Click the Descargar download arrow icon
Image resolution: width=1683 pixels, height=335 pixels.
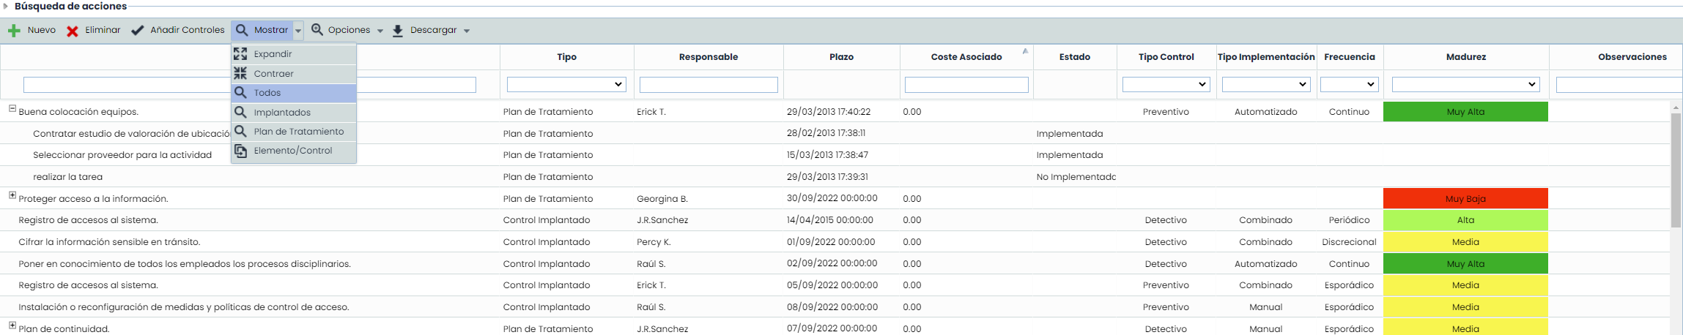coord(398,31)
